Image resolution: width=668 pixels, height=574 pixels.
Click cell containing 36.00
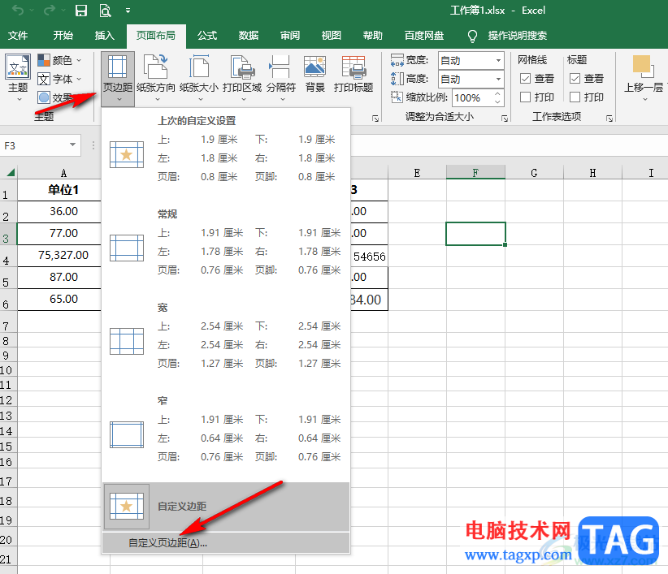(63, 211)
